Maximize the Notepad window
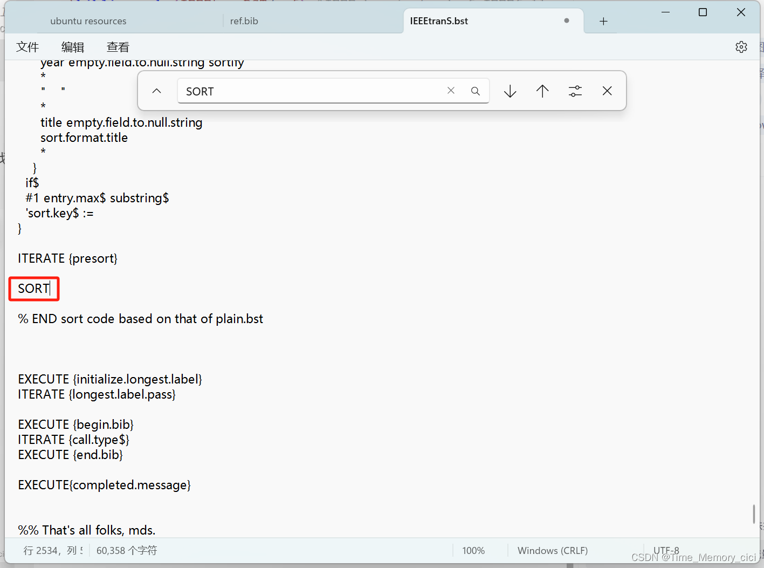This screenshot has width=764, height=568. click(x=703, y=12)
